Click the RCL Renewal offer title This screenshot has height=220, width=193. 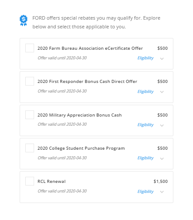[x=52, y=182]
